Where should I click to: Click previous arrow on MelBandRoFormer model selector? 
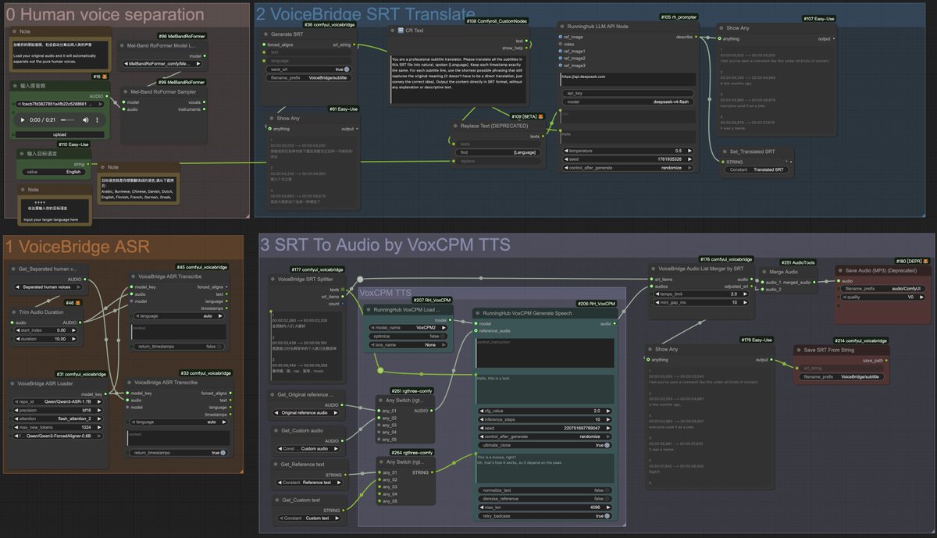125,62
